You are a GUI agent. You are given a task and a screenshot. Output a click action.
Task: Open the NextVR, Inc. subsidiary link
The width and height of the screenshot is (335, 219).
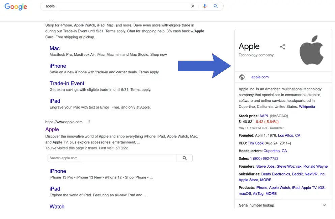(x=315, y=174)
